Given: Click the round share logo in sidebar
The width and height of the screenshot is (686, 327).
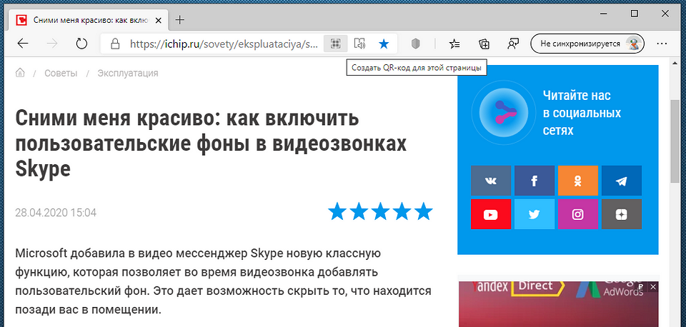Looking at the screenshot, I should [503, 112].
